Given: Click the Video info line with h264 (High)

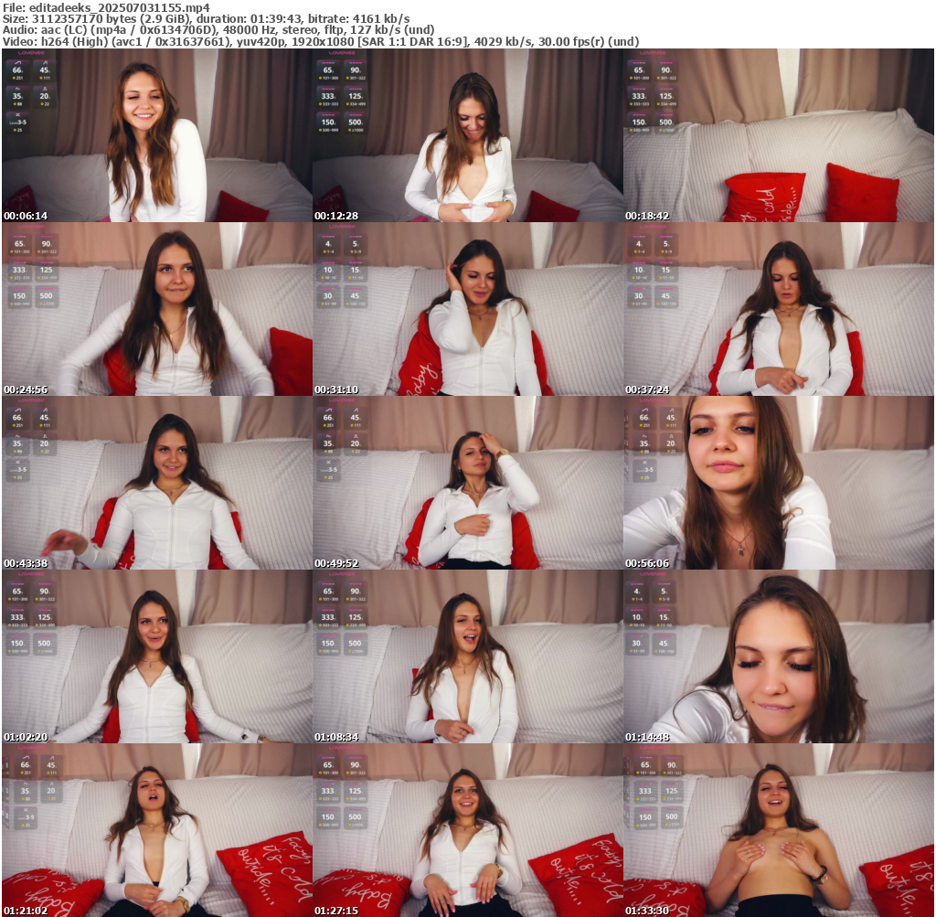Looking at the screenshot, I should point(321,42).
